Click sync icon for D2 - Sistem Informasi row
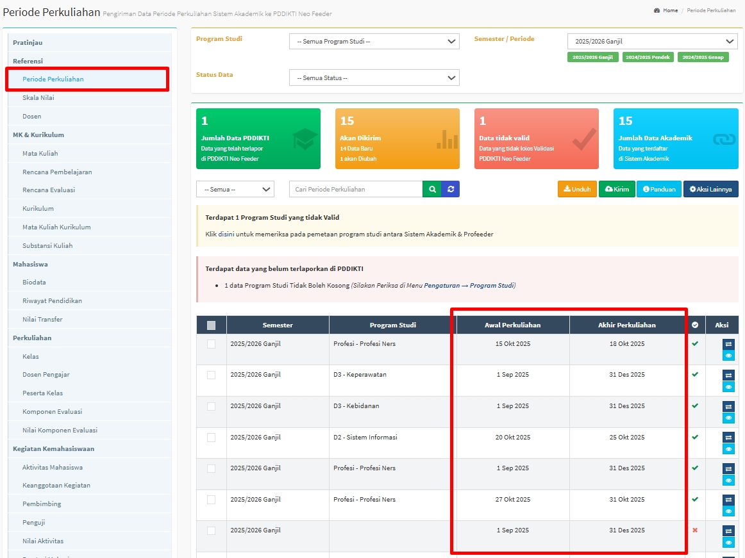The width and height of the screenshot is (745, 558). [728, 438]
